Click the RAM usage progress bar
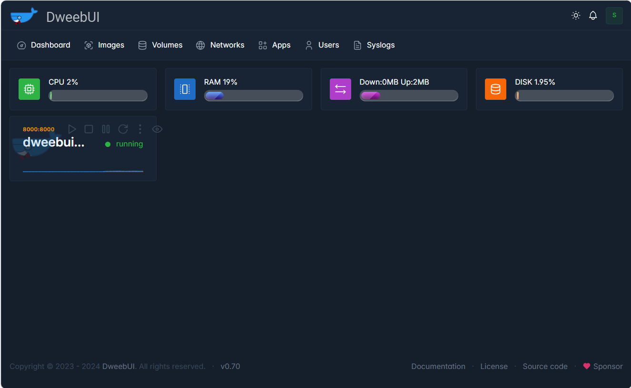 point(253,96)
